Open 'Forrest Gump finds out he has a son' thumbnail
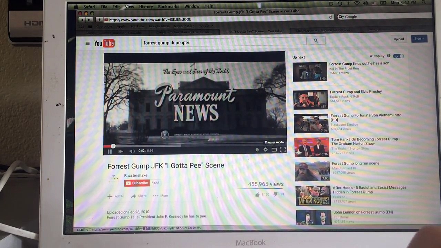The height and width of the screenshot is (248, 441). pyautogui.click(x=310, y=72)
